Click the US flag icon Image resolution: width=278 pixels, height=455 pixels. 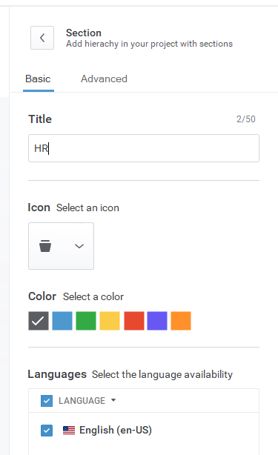[x=69, y=430]
